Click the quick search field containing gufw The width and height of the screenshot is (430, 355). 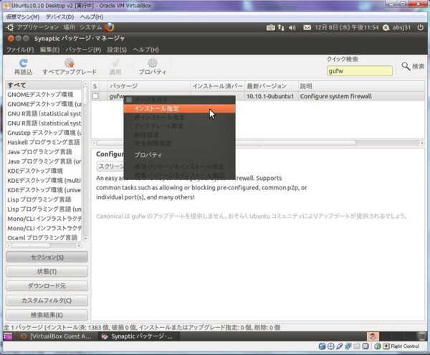(359, 71)
